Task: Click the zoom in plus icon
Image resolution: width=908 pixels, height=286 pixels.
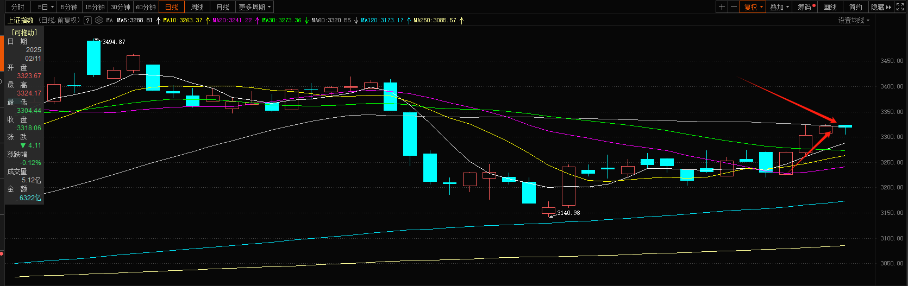Action: tap(722, 7)
